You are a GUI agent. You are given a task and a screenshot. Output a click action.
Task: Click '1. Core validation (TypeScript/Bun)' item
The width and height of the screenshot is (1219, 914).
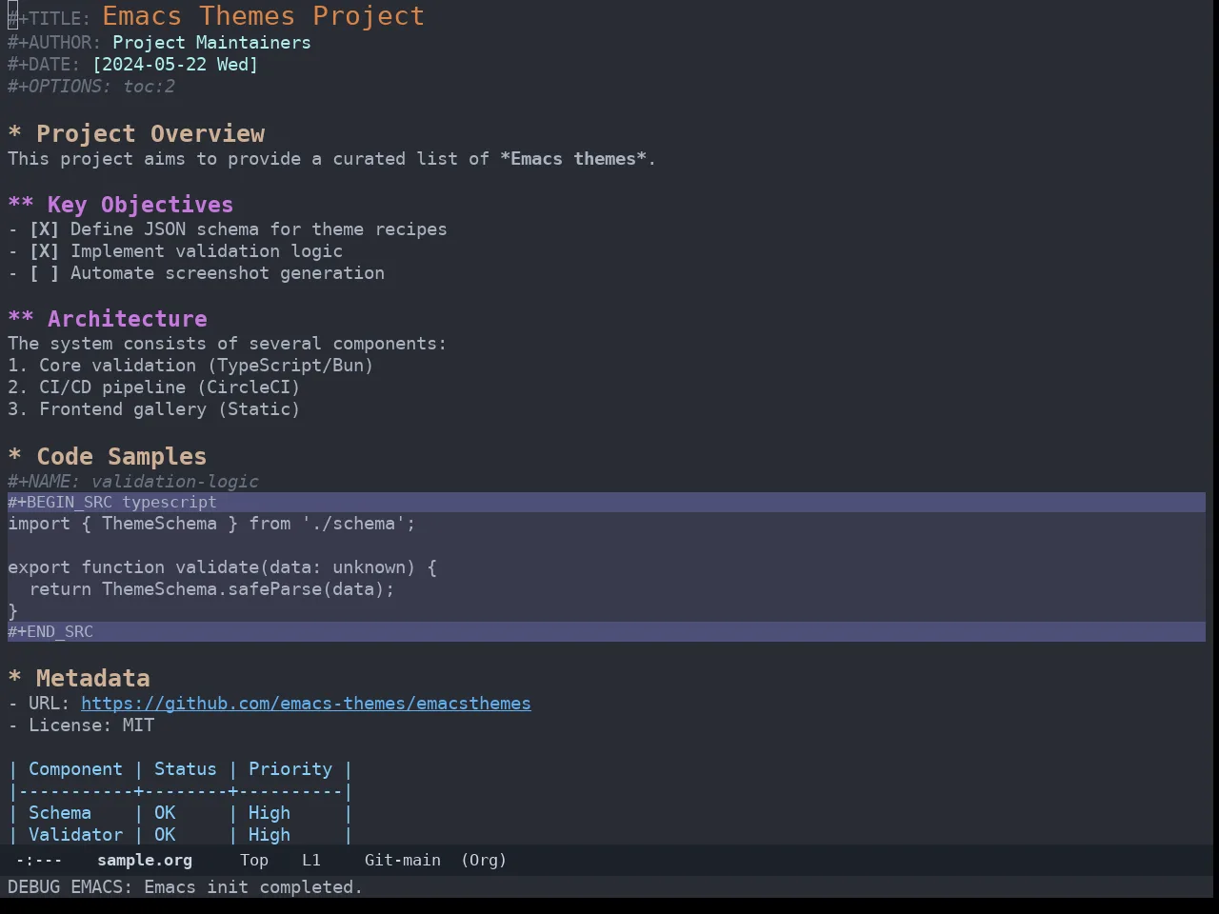(x=190, y=366)
